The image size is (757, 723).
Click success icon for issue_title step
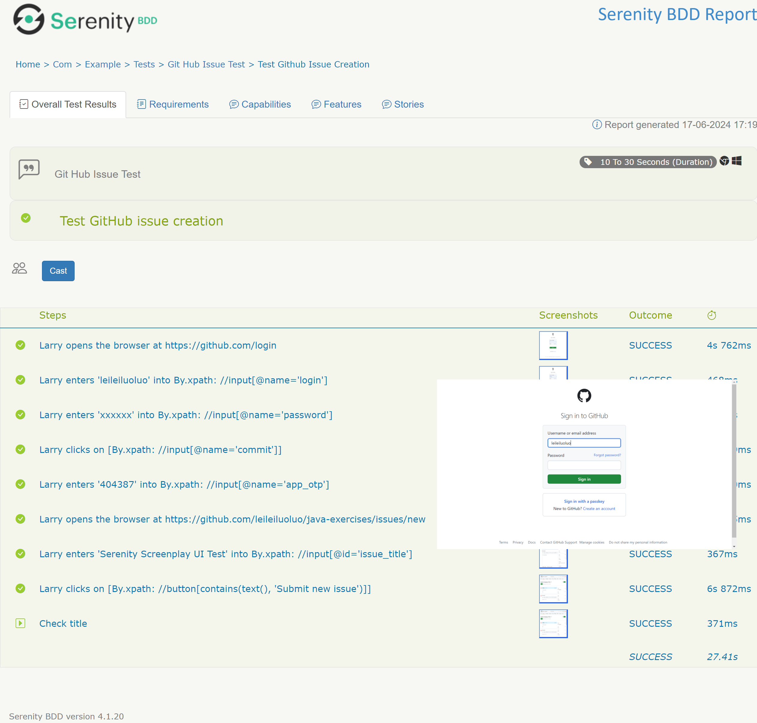pos(20,553)
